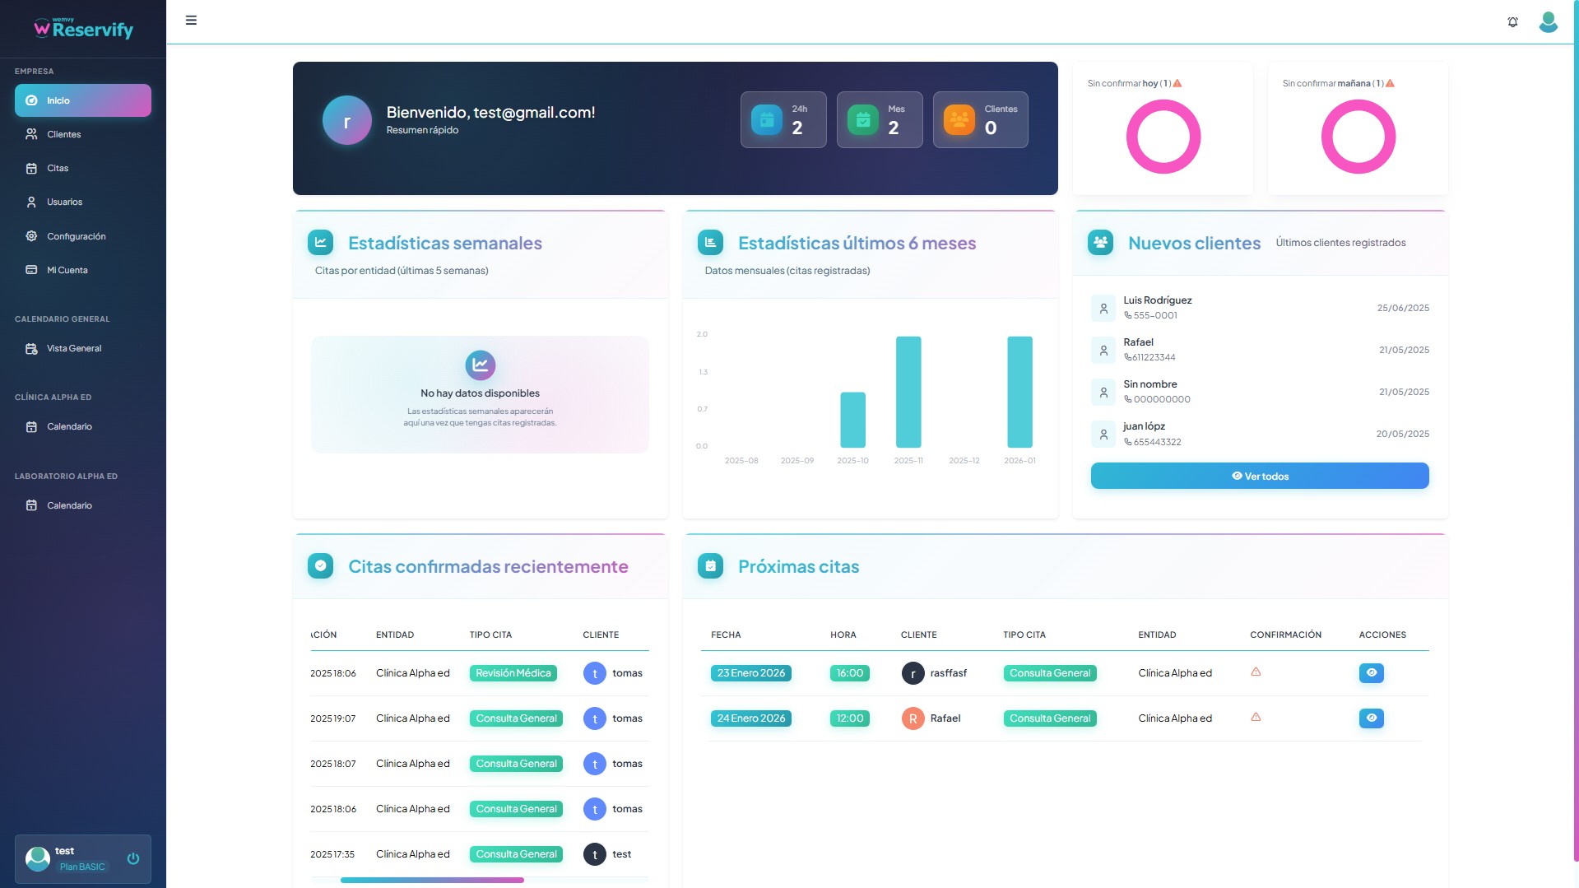
Task: Open the Calendario under Laboratorio Alpha ED
Action: pos(70,505)
